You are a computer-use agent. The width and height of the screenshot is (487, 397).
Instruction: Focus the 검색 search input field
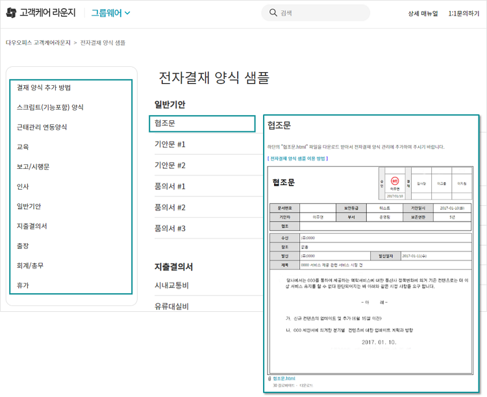(321, 13)
